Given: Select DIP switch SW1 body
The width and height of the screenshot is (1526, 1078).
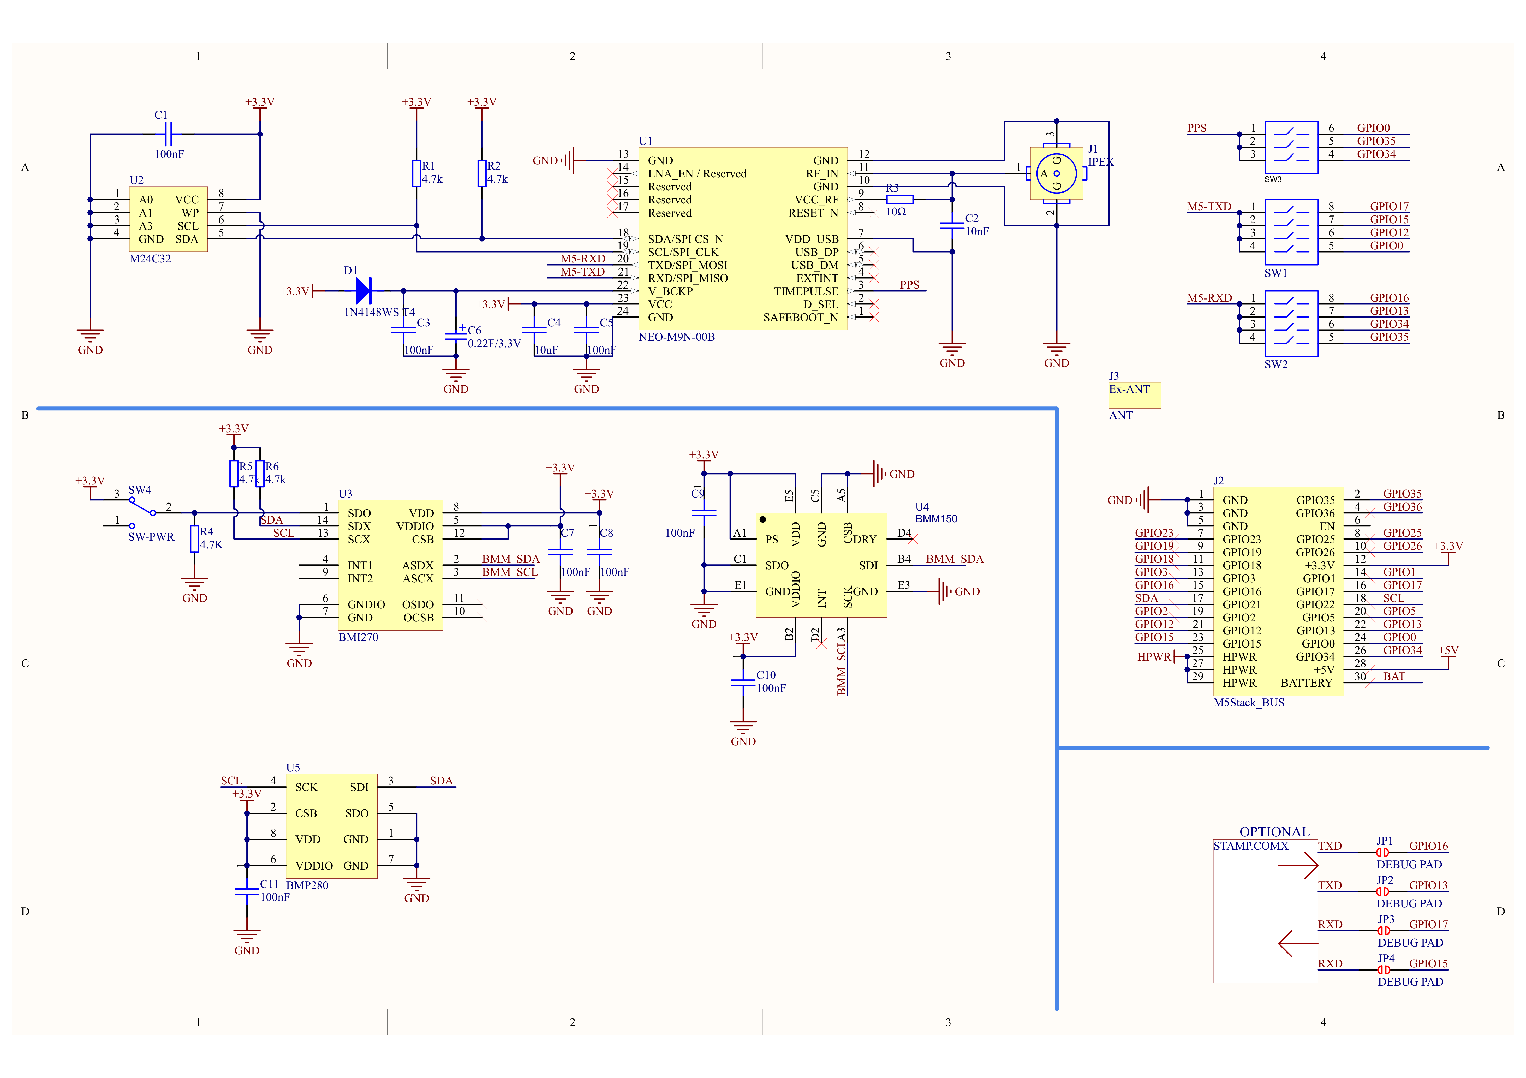Looking at the screenshot, I should coord(1291,232).
